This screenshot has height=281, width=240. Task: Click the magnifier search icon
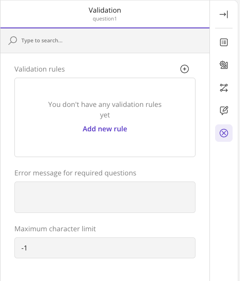pos(13,41)
